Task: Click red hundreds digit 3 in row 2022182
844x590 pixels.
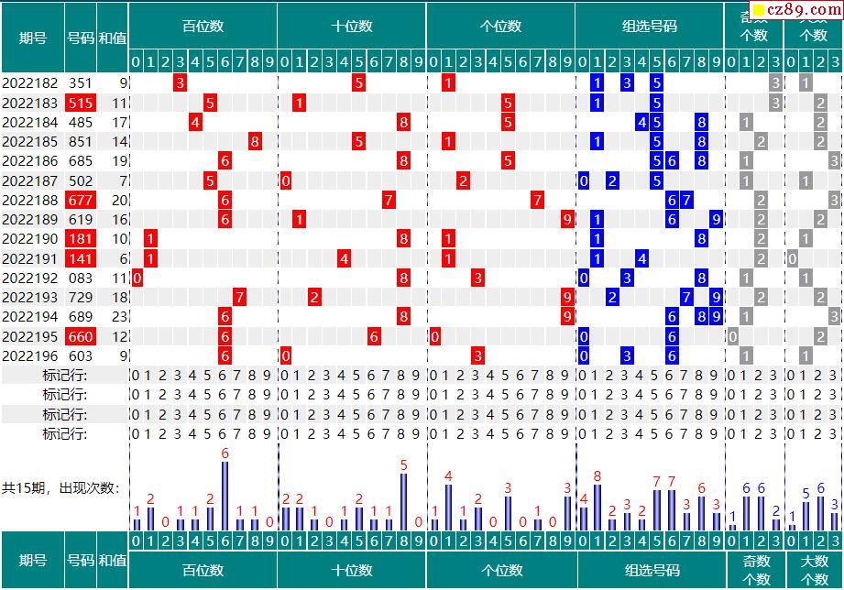Action: pos(180,82)
